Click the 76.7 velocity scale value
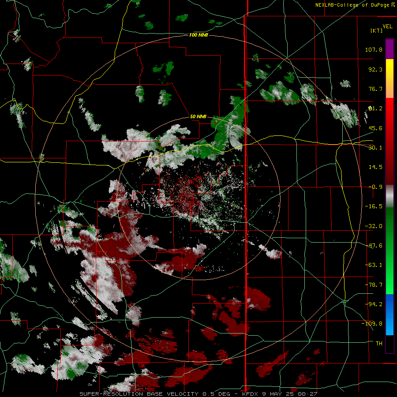The height and width of the screenshot is (397, 397). [375, 89]
